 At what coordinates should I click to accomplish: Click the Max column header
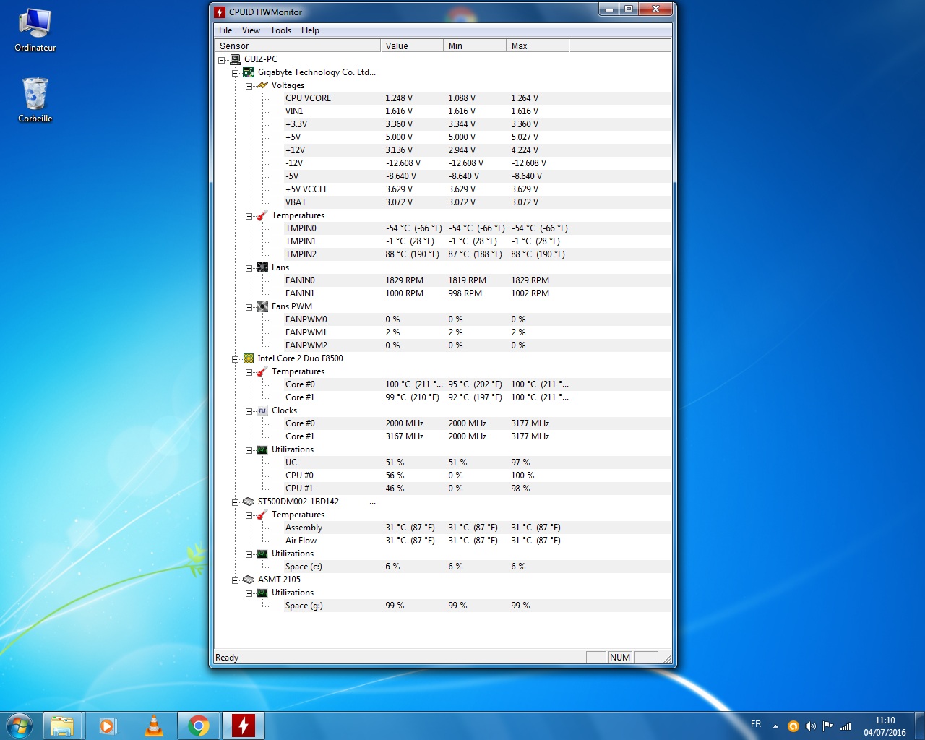pos(538,46)
